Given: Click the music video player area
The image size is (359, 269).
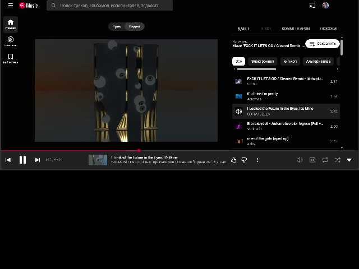Looking at the screenshot, I should coord(126,90).
